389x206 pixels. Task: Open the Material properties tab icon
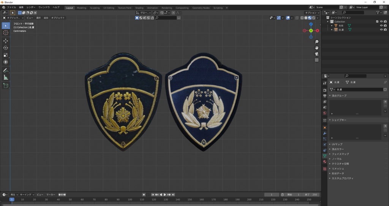coord(324,162)
